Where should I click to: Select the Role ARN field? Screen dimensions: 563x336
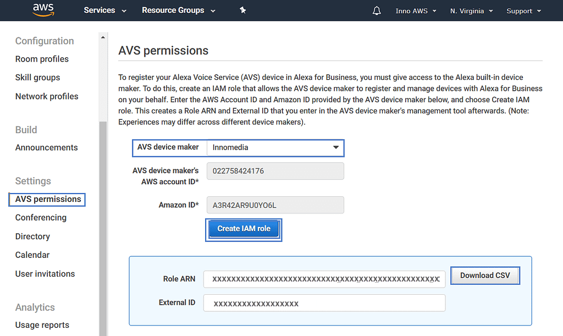pos(324,279)
